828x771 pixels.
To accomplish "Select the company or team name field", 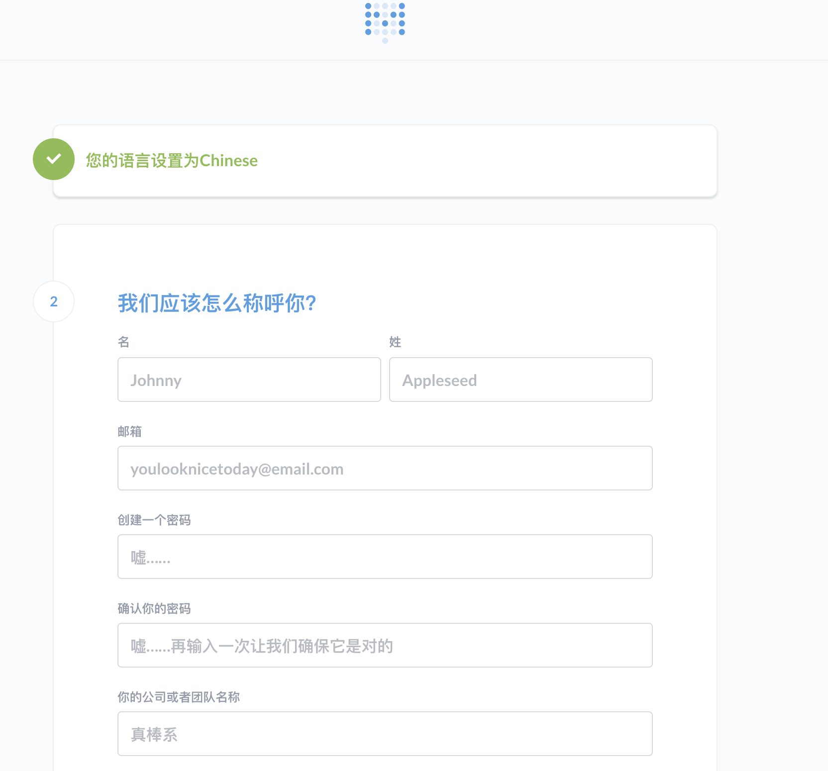I will (385, 734).
